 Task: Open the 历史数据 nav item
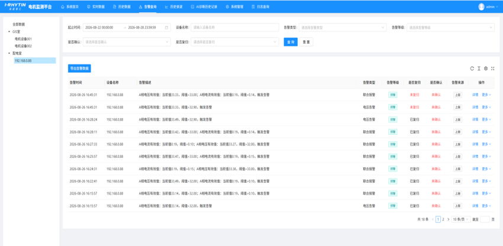click(x=121, y=7)
